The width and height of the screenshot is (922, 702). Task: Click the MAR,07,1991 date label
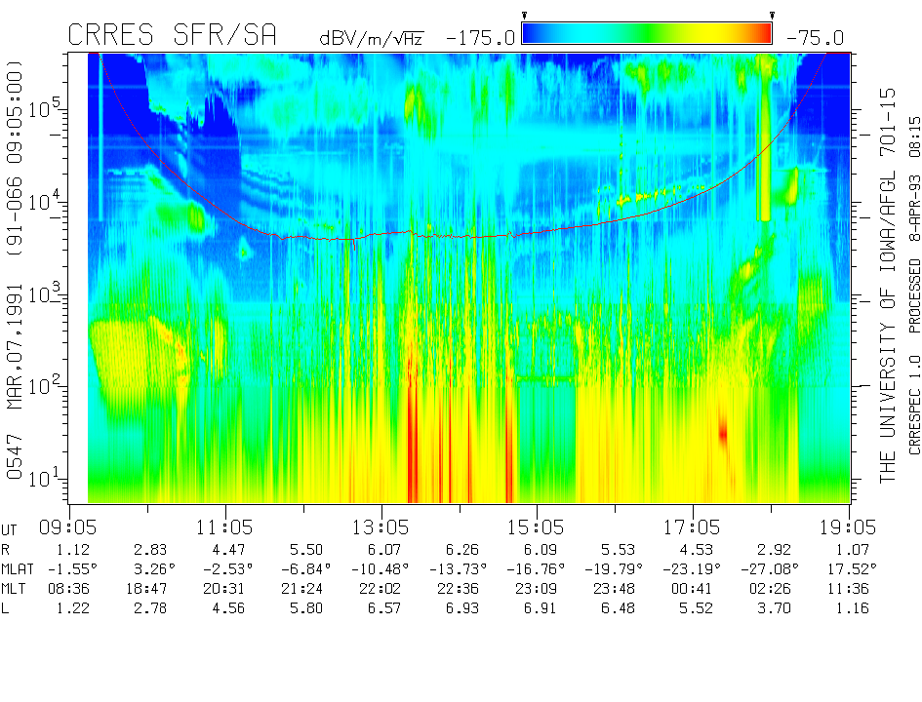tap(14, 347)
